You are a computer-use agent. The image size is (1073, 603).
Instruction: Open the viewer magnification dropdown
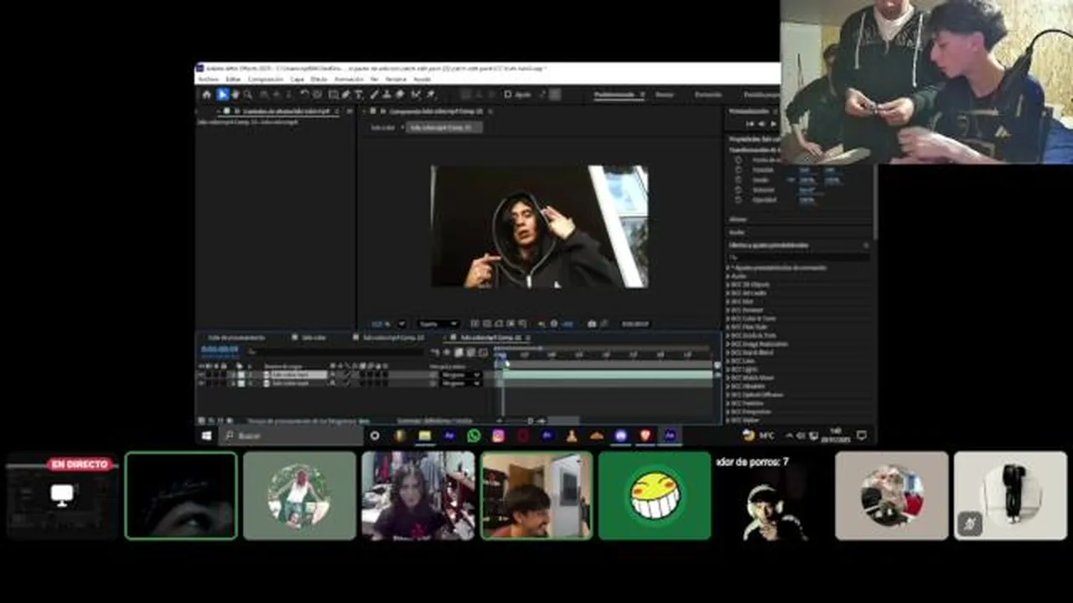pyautogui.click(x=388, y=323)
